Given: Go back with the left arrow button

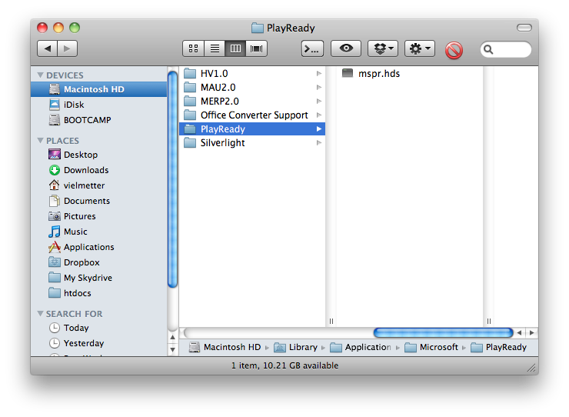Looking at the screenshot, I should click(x=47, y=48).
